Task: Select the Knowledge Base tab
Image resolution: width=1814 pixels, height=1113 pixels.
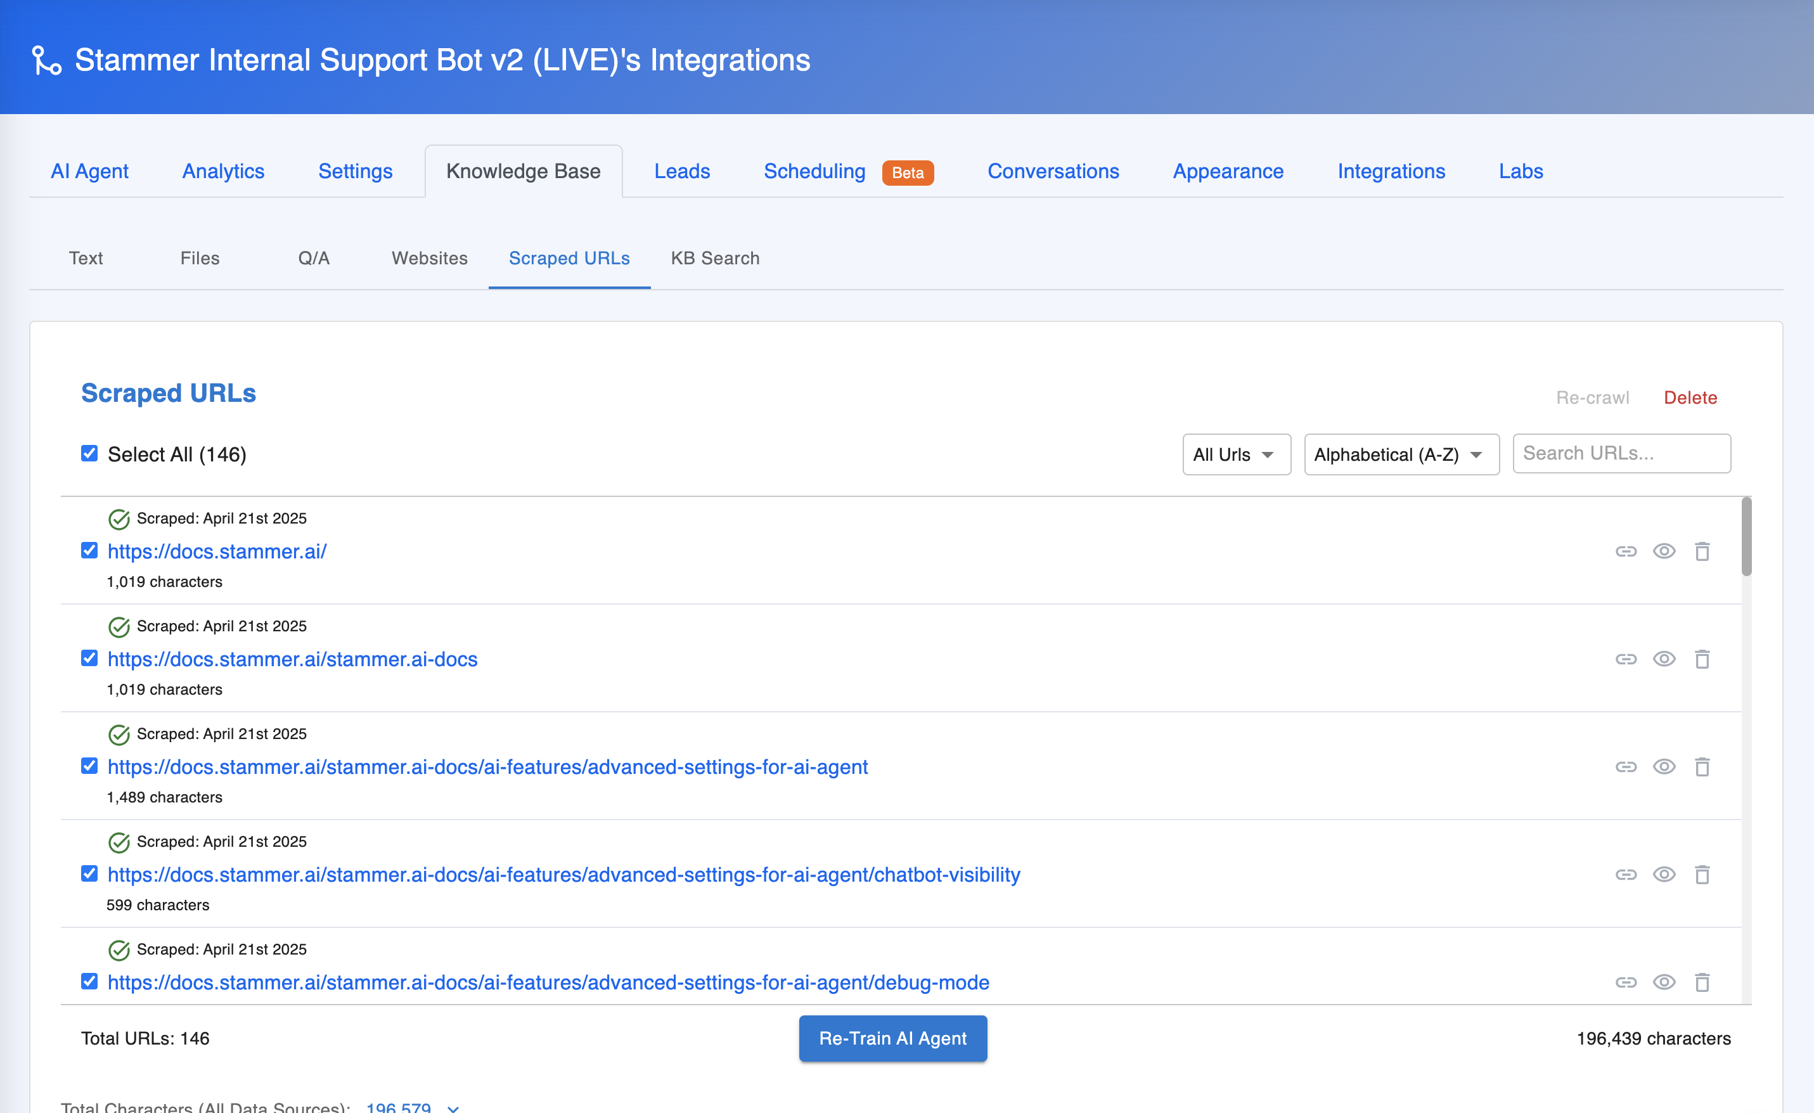Action: [524, 170]
